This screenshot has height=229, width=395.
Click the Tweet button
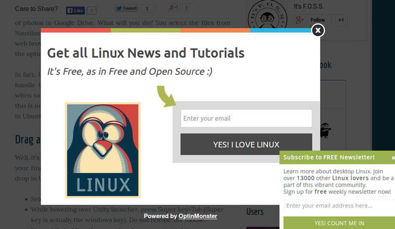point(126,8)
